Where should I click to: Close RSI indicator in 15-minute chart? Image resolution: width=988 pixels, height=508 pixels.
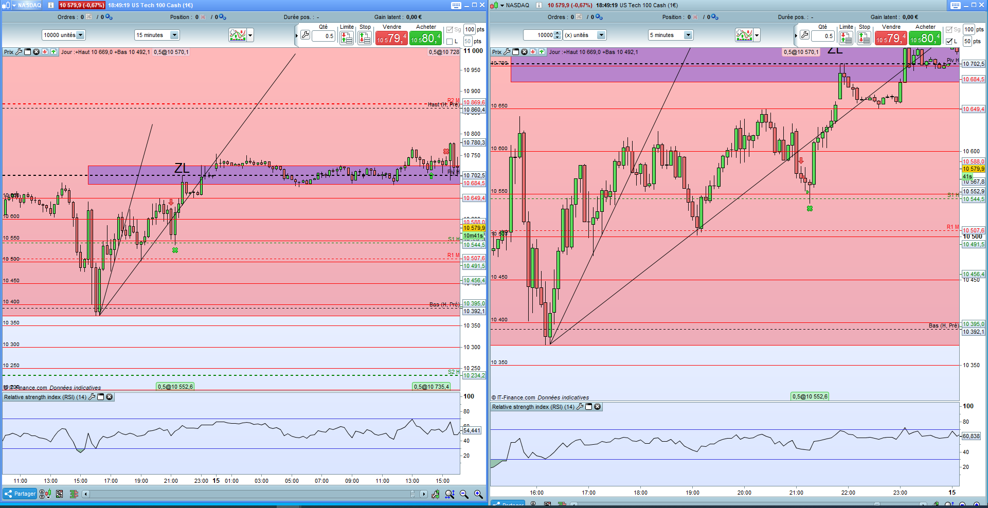[x=110, y=397]
